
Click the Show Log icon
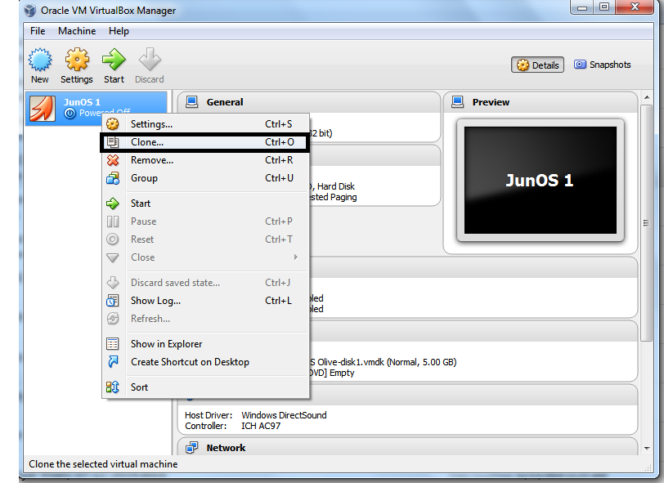point(113,301)
